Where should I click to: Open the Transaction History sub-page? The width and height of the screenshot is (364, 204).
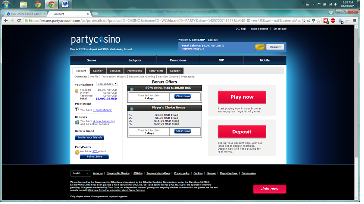[113, 77]
